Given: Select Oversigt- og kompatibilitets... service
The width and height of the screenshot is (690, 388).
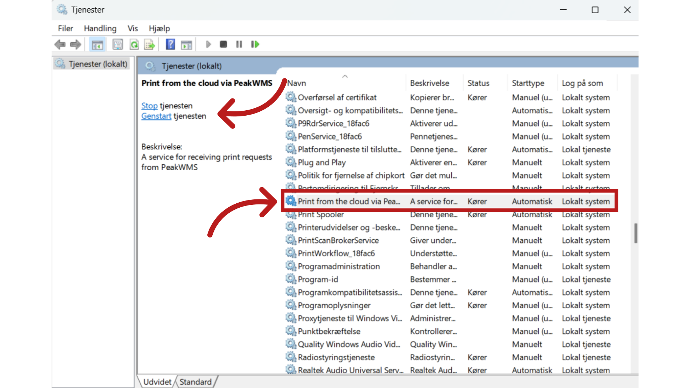Looking at the screenshot, I should pos(350,110).
